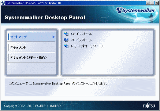Minimize the Systemwalker Desktop Patrol window
The image size is (160, 111).
coord(148,3)
